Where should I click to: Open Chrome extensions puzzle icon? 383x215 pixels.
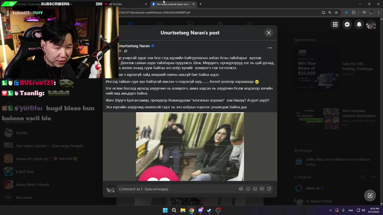coord(354,13)
